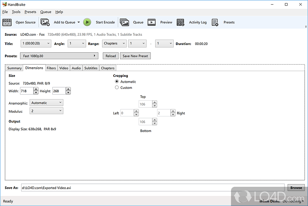Increase the Left crop stepper
308x206 pixels.
click(x=136, y=111)
